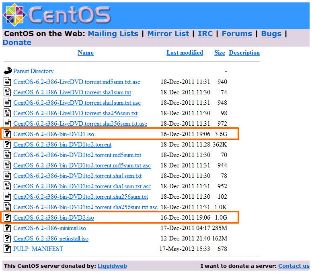Click the file icon beside LiveDVD.torrent.sha1sum.txt.asc
This screenshot has width=312, height=273.
[7, 102]
